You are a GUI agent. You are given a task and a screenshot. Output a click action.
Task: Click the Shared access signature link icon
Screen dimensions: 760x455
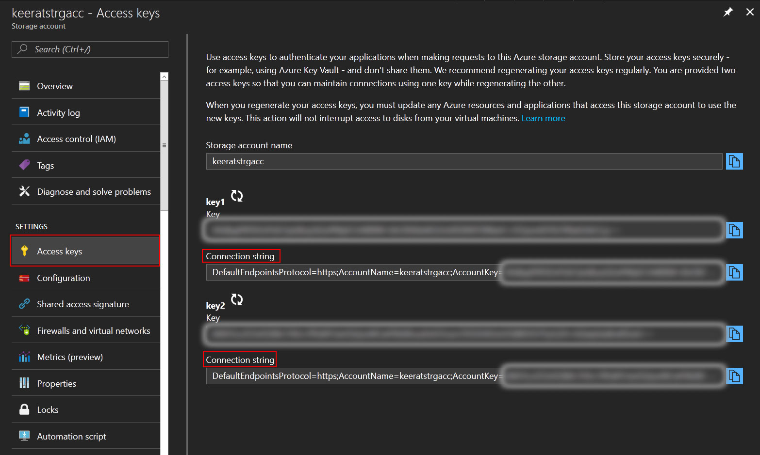tap(24, 304)
